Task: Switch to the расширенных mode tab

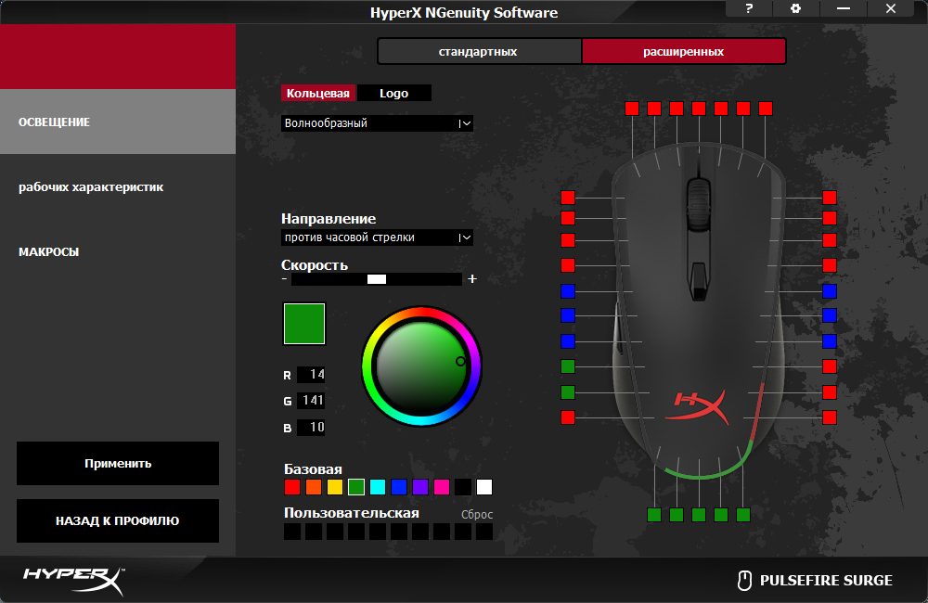Action: tap(684, 51)
